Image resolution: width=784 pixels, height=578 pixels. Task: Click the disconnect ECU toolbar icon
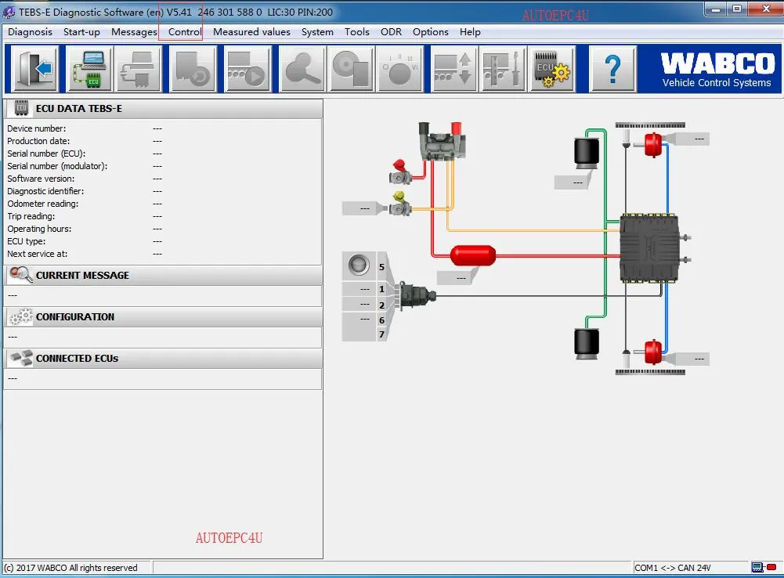coord(139,68)
